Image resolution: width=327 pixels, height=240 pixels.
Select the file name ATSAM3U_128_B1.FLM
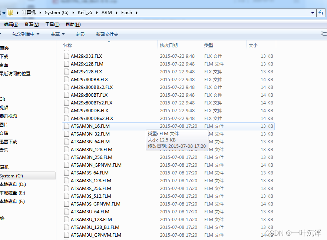[95, 227]
